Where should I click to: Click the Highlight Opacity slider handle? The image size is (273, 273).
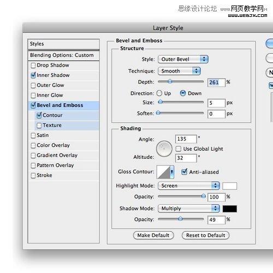coord(204,196)
